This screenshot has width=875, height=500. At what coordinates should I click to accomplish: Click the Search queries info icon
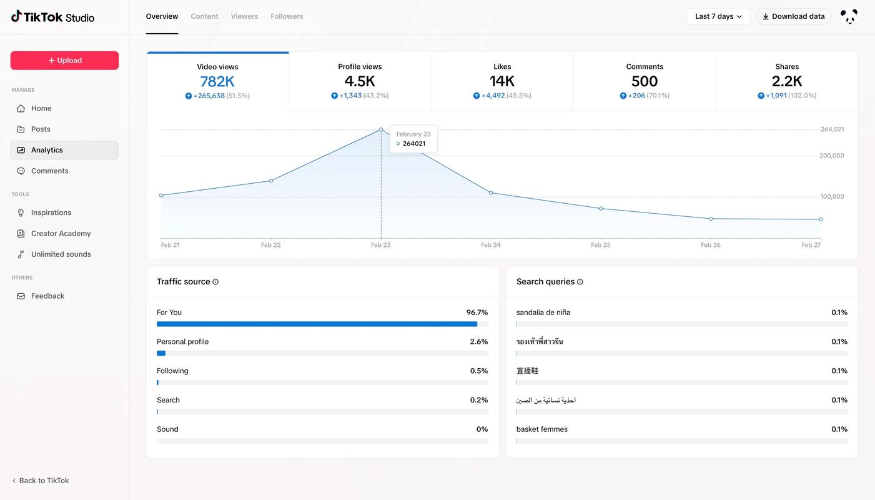[580, 282]
